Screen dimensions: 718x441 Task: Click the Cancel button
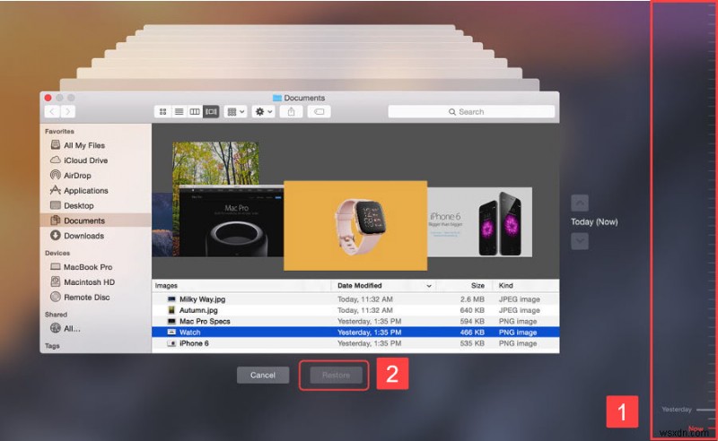pyautogui.click(x=263, y=376)
